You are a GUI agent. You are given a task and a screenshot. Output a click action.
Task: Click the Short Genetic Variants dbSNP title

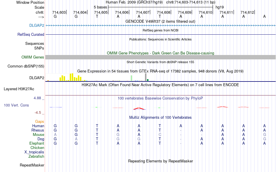click(x=160, y=62)
